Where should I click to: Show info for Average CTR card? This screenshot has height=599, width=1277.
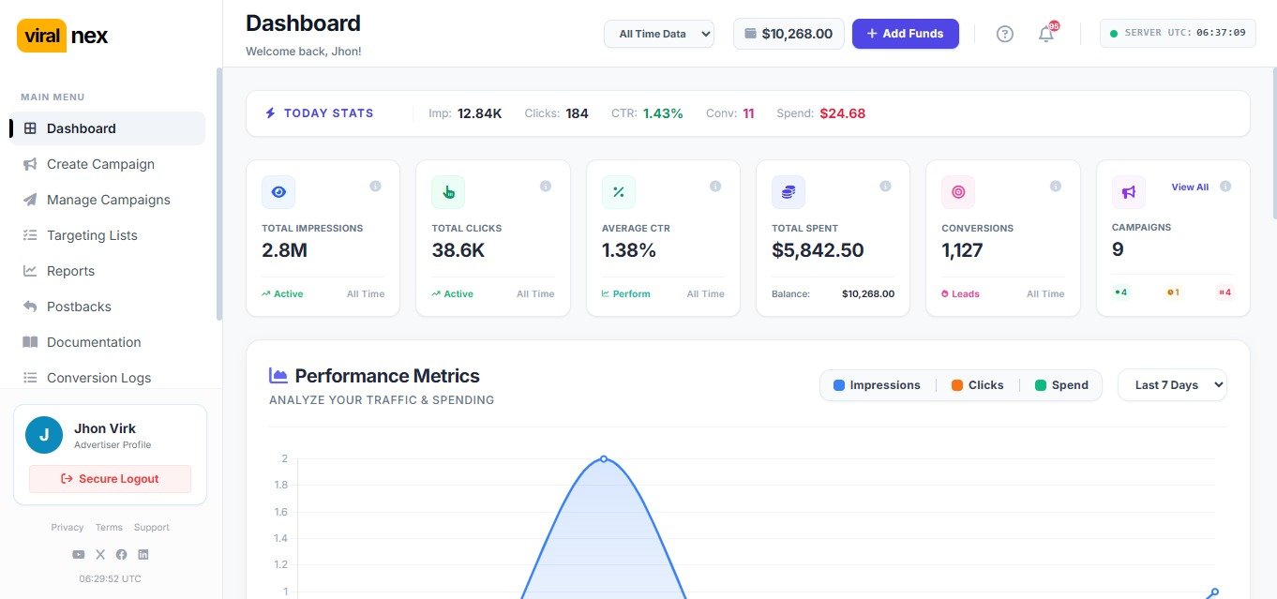715,187
